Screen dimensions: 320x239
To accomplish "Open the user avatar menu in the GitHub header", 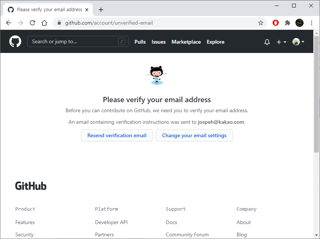I will [298, 42].
